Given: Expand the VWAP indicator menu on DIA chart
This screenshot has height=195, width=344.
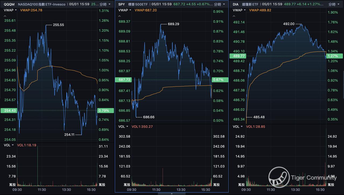Looking at the screenshot, I should pos(239,10).
